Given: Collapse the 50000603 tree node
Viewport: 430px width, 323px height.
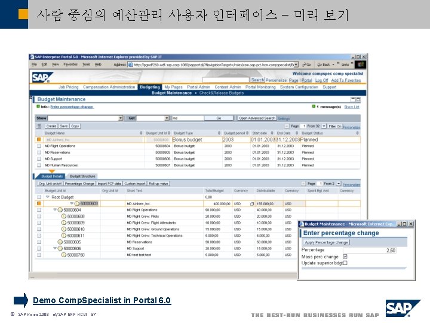Looking at the screenshot, I should 72,203.
